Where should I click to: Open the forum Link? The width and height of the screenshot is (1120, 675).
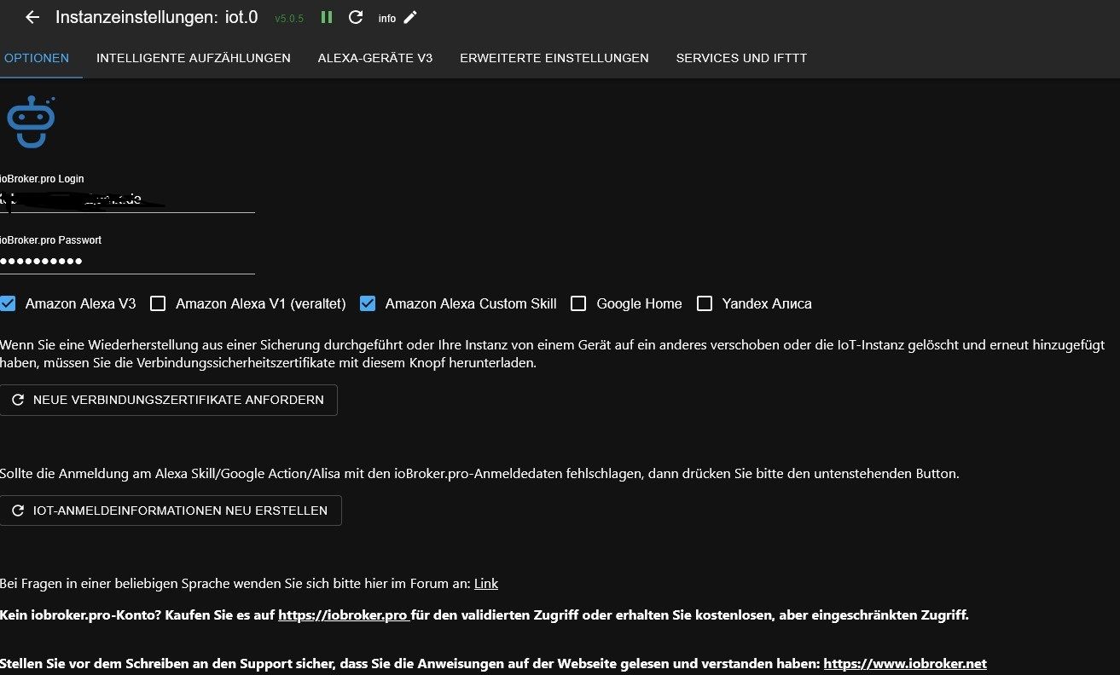[x=486, y=584]
